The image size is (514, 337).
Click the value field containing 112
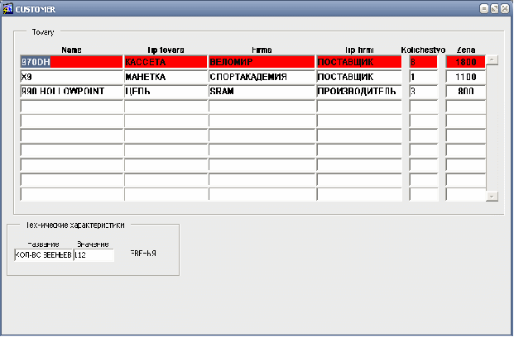click(94, 255)
